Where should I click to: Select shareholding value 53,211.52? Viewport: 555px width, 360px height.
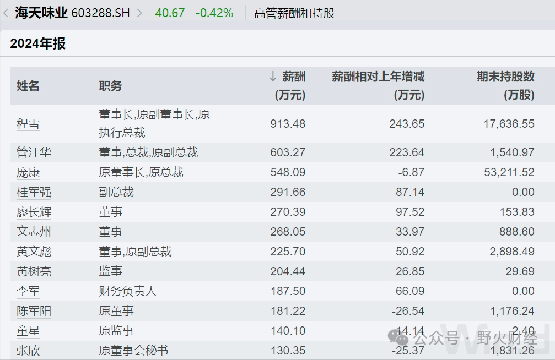(x=509, y=172)
